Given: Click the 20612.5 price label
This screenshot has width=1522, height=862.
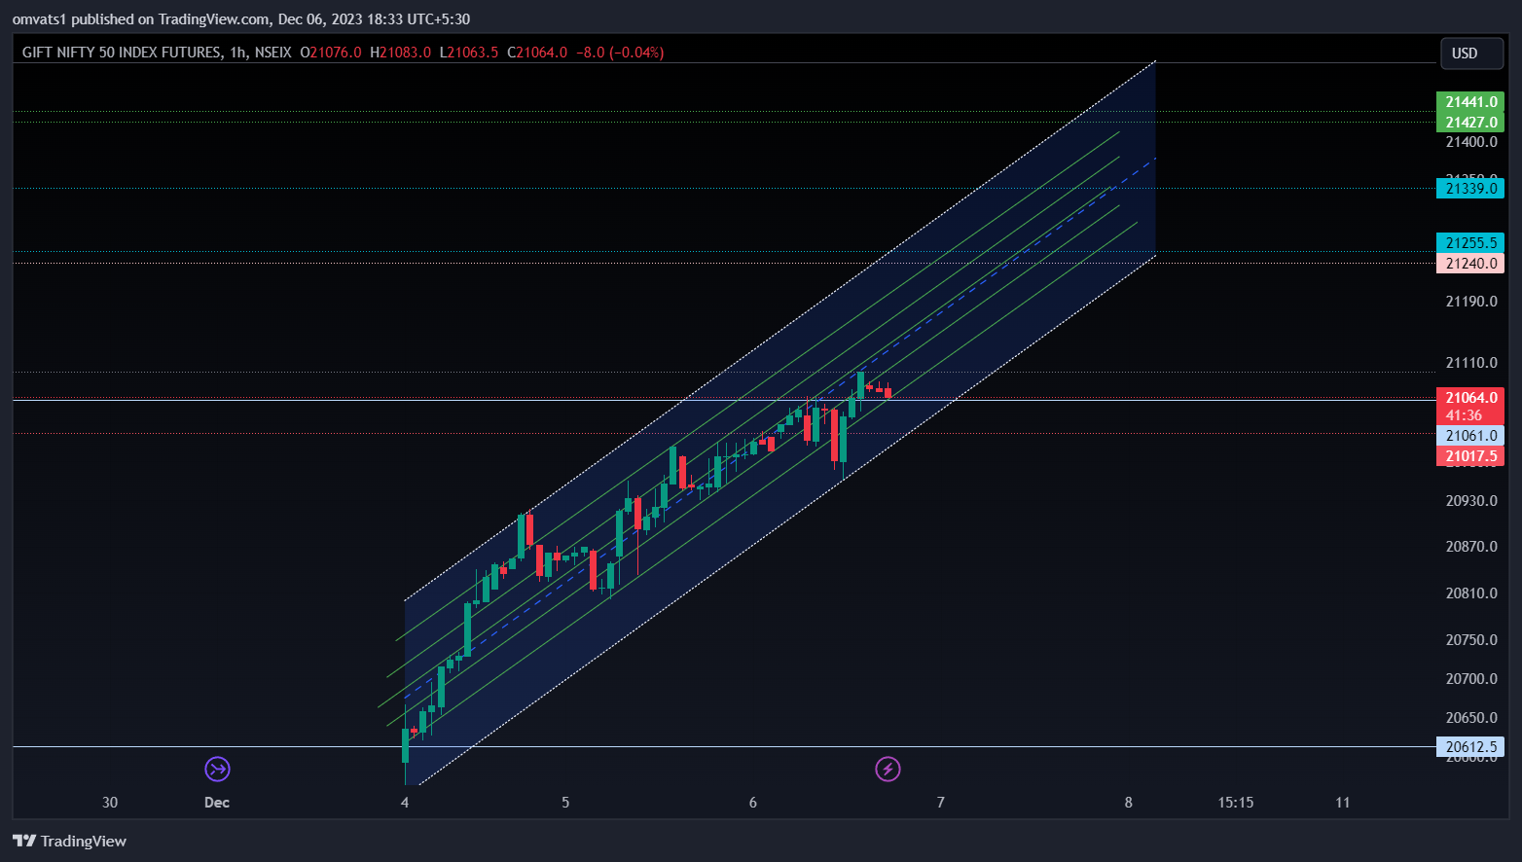Looking at the screenshot, I should [x=1470, y=747].
